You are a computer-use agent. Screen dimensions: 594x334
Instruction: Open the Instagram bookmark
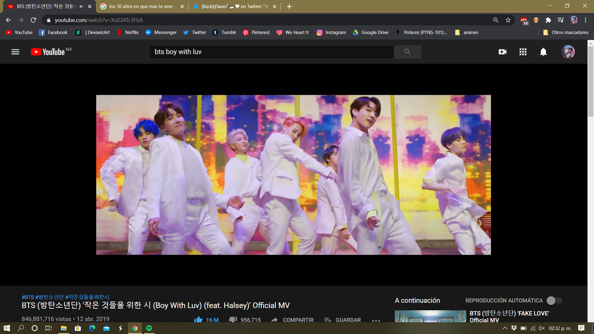coord(331,32)
